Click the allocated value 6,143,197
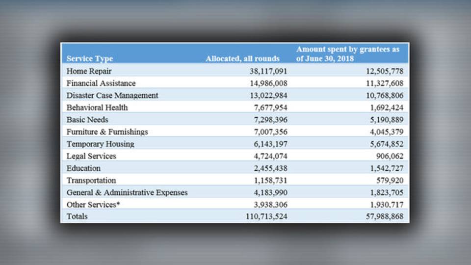Screen dimensions: 471x265 coord(270,144)
